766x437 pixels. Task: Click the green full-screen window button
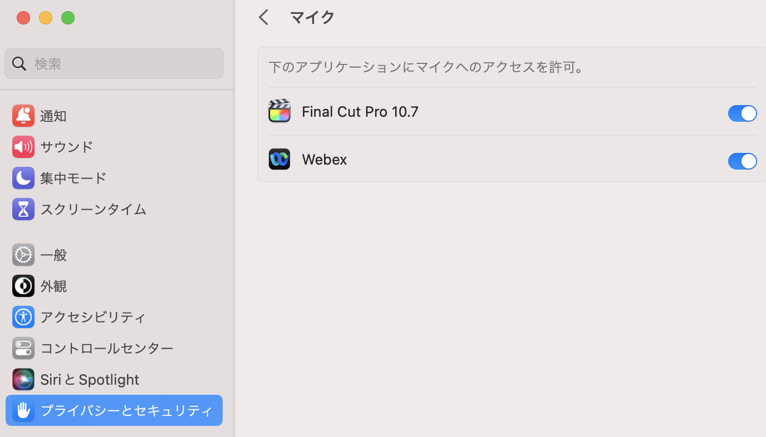pyautogui.click(x=68, y=18)
